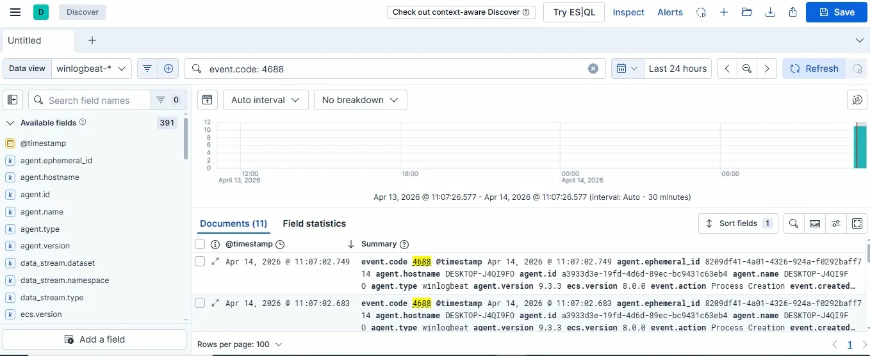Search in table magnifier icon
Image resolution: width=870 pixels, height=356 pixels.
tap(794, 223)
